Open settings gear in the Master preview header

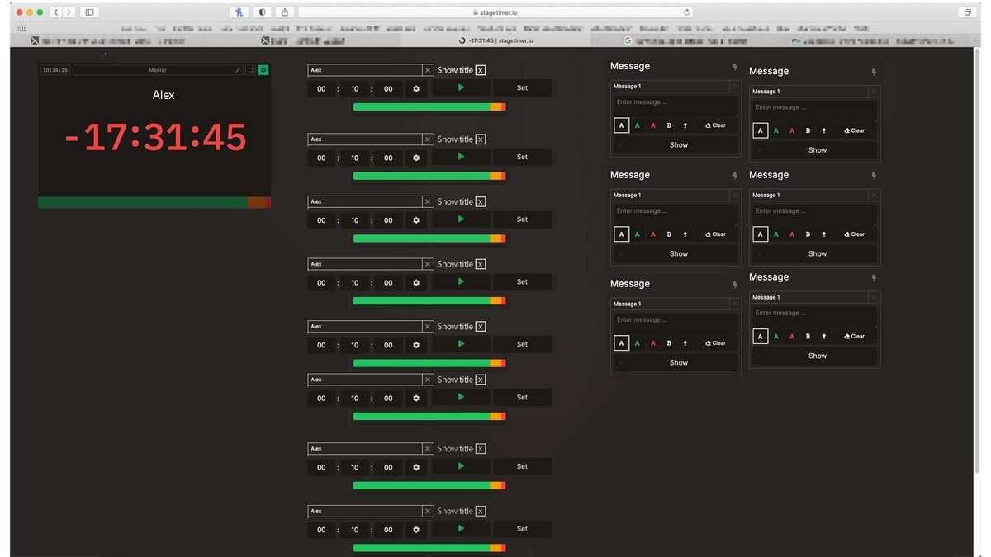[x=263, y=70]
